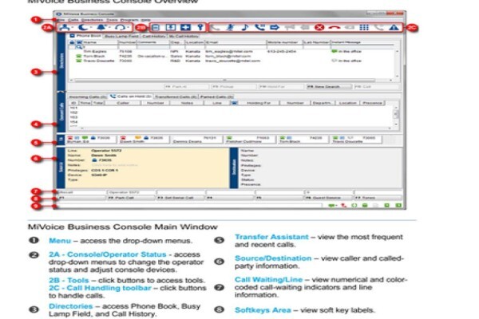Switch to the My Call History tab
The image size is (479, 319).
pos(184,36)
